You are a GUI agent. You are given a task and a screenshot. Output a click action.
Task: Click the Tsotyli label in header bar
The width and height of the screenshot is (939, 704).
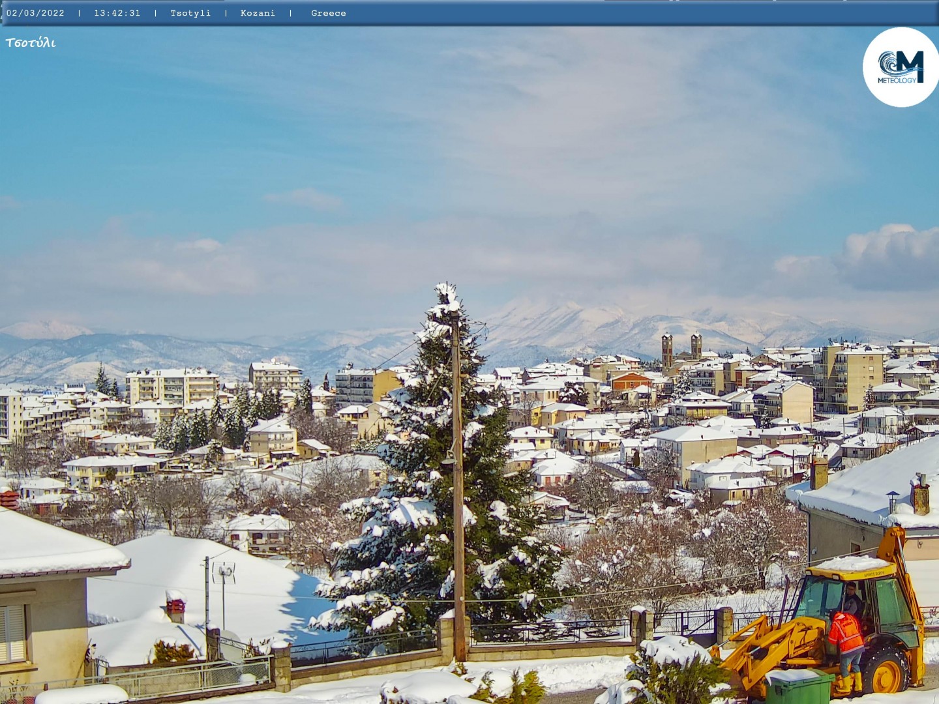[x=190, y=13]
